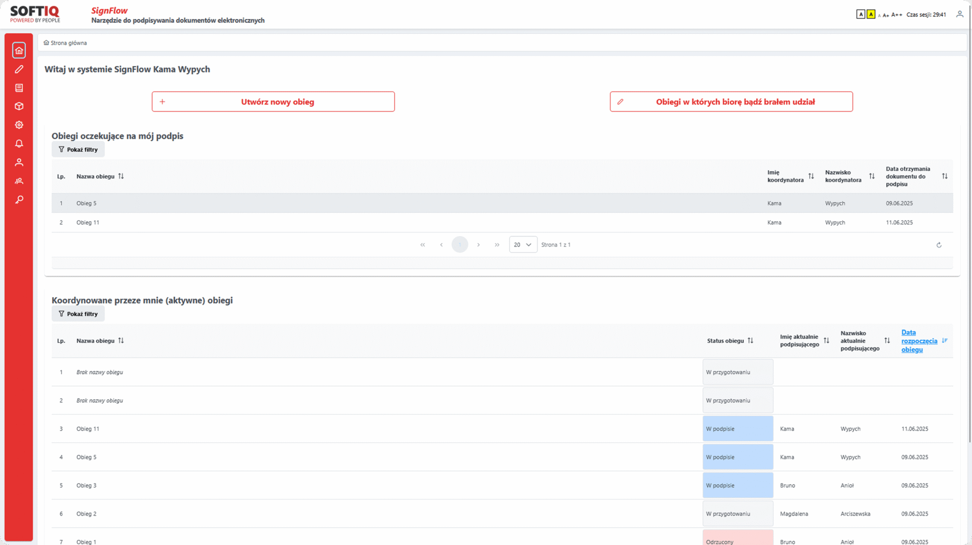This screenshot has width=972, height=545.
Task: Expand rows-per-page dropdown showing 20
Action: pyautogui.click(x=523, y=245)
